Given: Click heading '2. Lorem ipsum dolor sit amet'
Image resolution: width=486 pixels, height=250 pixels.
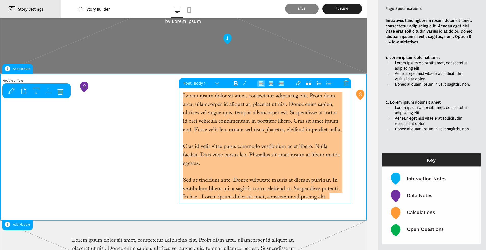Looking at the screenshot, I should pos(413,102).
